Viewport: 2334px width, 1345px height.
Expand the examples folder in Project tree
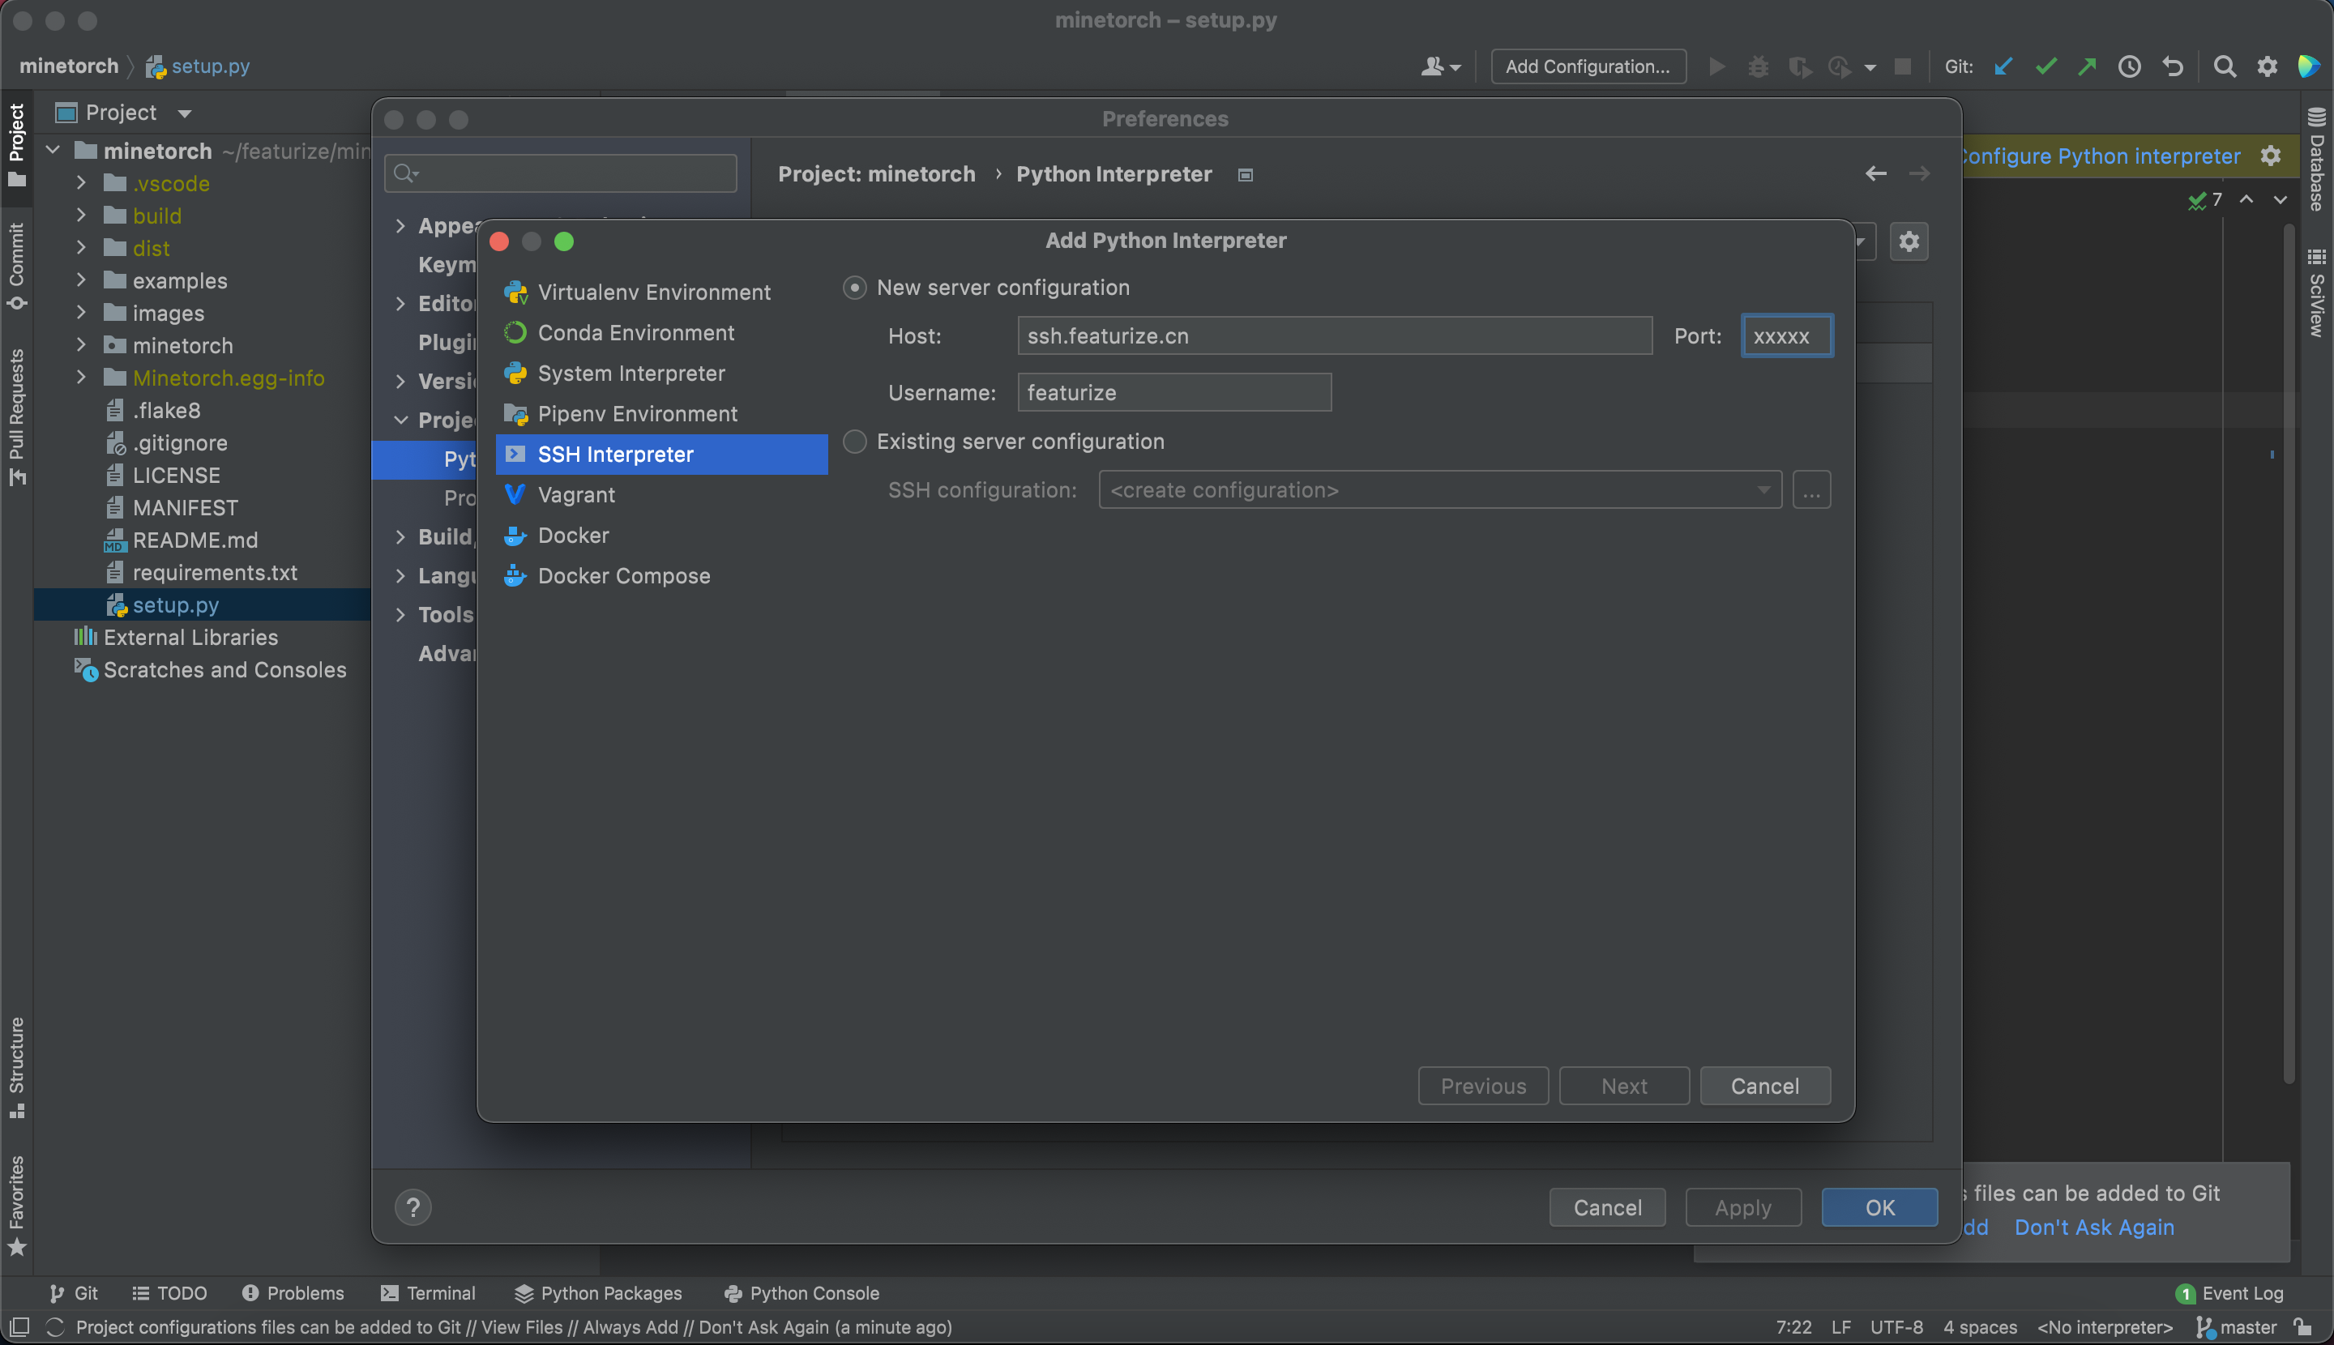(x=81, y=281)
